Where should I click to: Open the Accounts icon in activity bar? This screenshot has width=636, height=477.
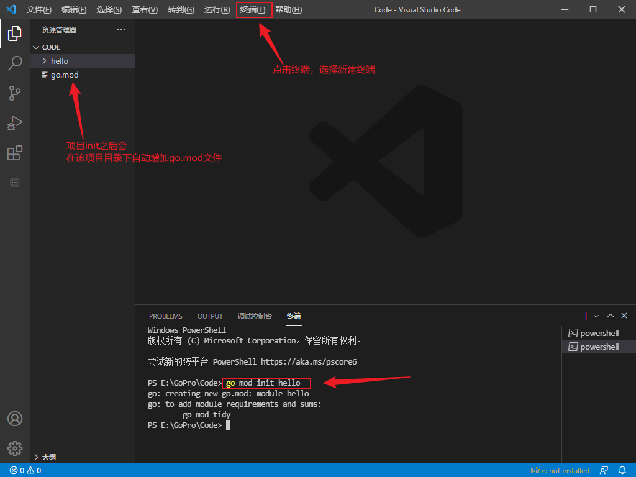coord(15,419)
